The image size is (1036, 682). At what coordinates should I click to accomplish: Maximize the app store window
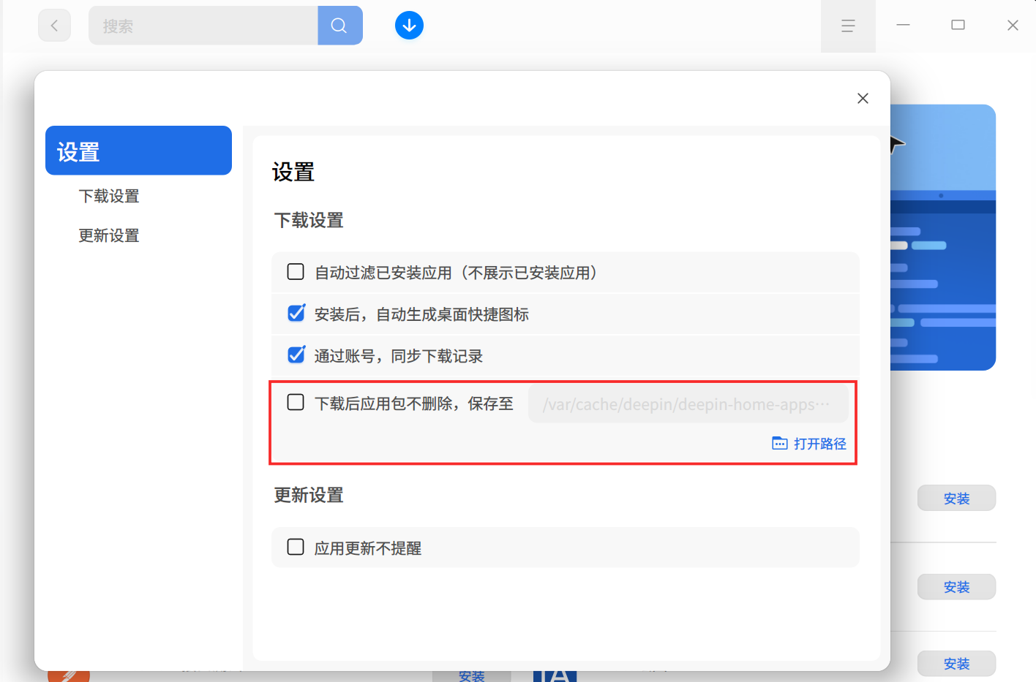coord(958,26)
